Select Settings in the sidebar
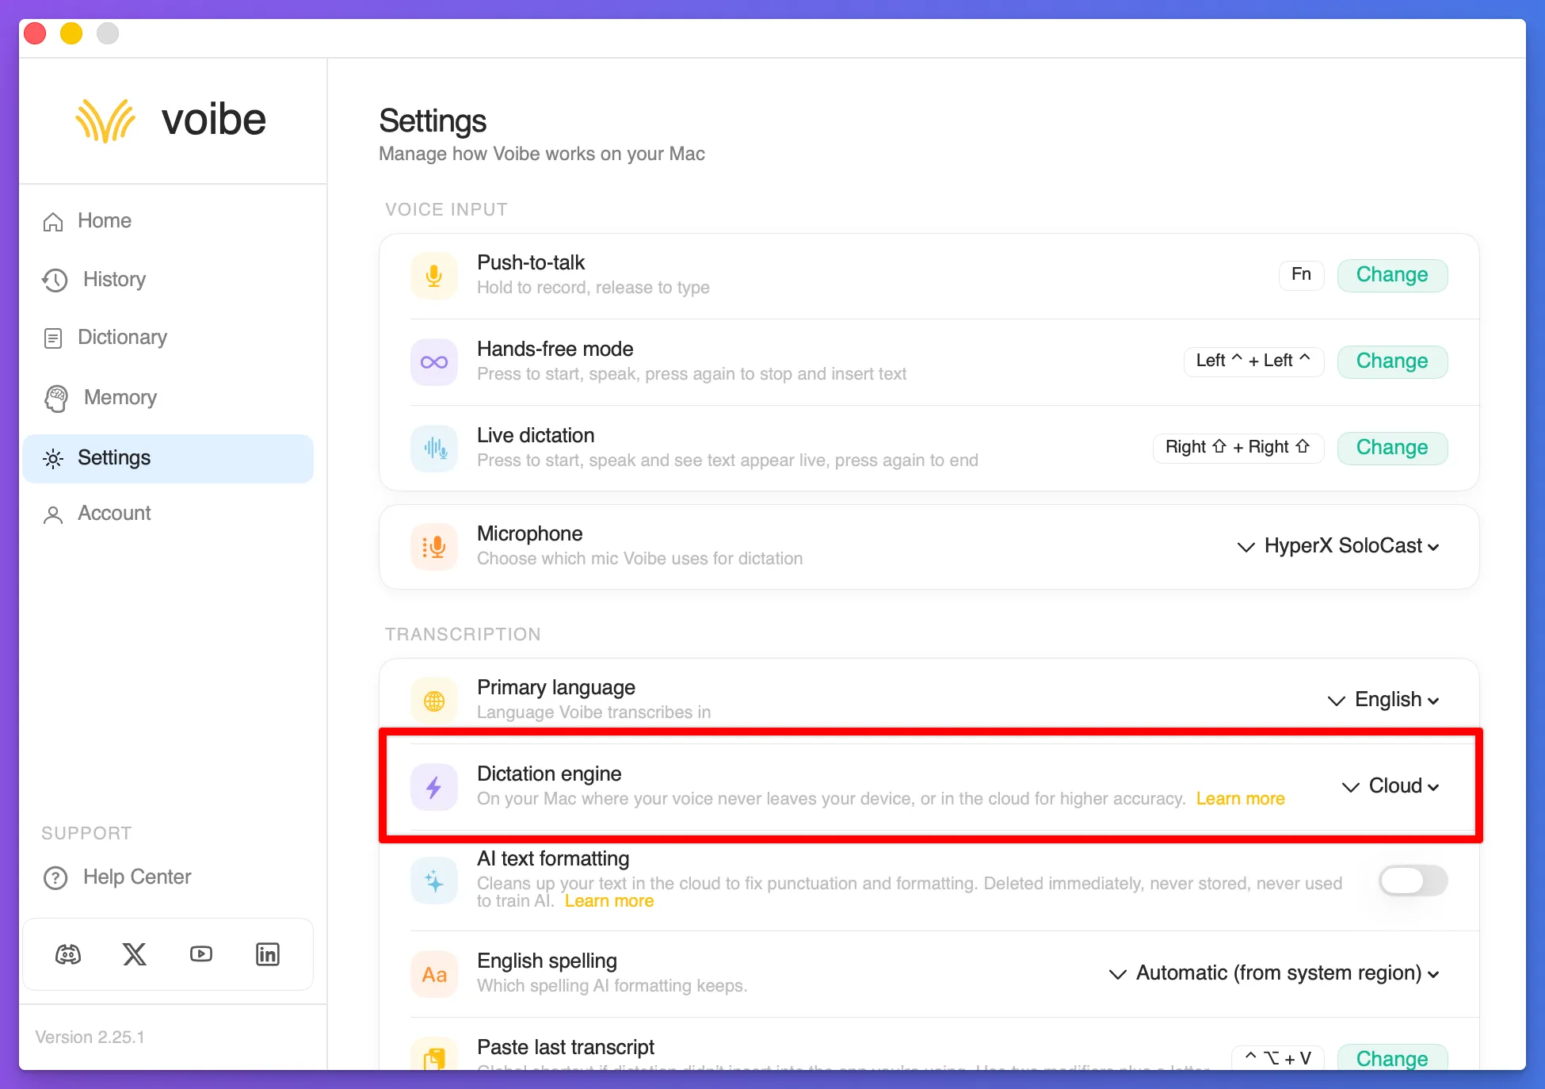Screen dimensions: 1545x1089 coord(168,459)
